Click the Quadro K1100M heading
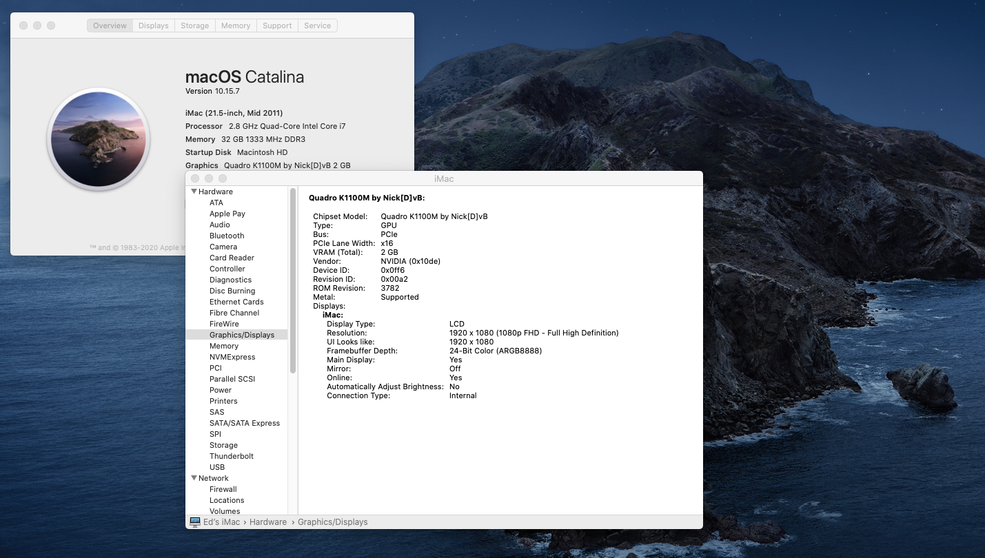The height and width of the screenshot is (558, 985). (367, 198)
